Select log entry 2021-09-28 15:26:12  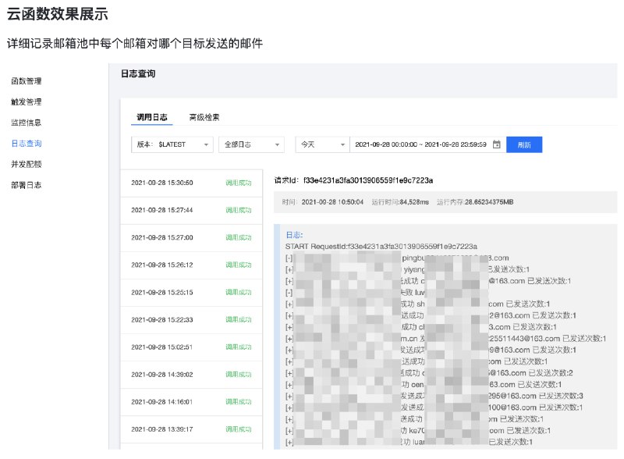pos(191,265)
